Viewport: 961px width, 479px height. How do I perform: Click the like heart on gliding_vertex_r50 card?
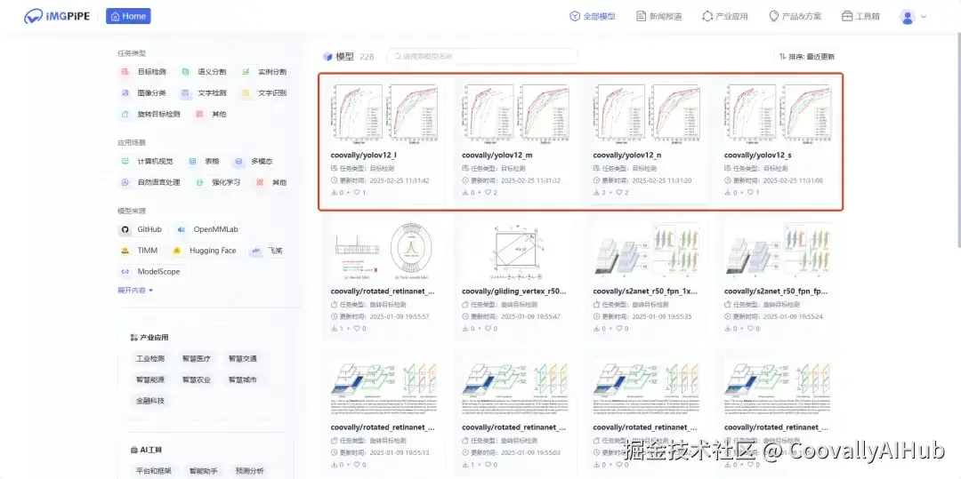pos(488,329)
